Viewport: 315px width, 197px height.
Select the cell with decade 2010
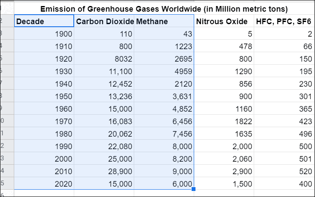44,171
